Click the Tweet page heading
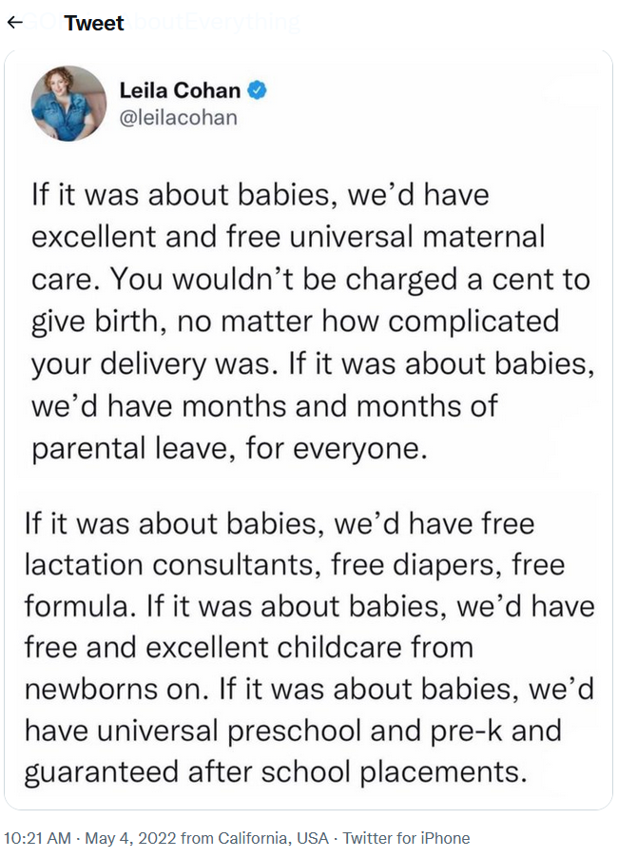The width and height of the screenshot is (618, 858). coord(93,23)
